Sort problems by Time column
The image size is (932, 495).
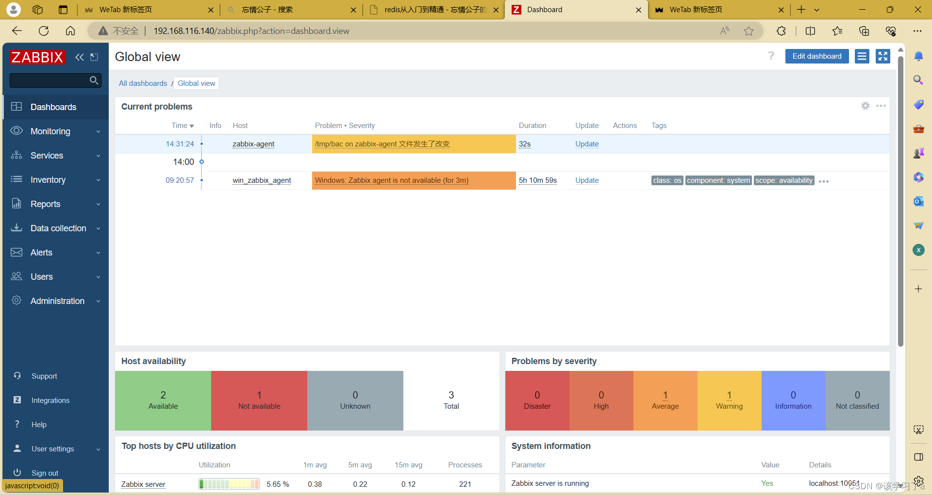pyautogui.click(x=183, y=126)
